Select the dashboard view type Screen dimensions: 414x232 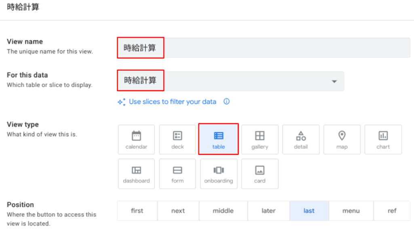point(136,174)
